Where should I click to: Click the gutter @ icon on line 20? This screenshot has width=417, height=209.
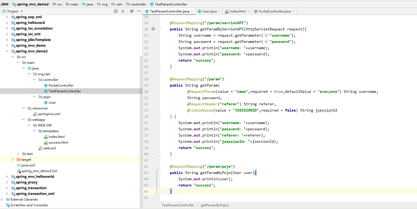(x=153, y=29)
